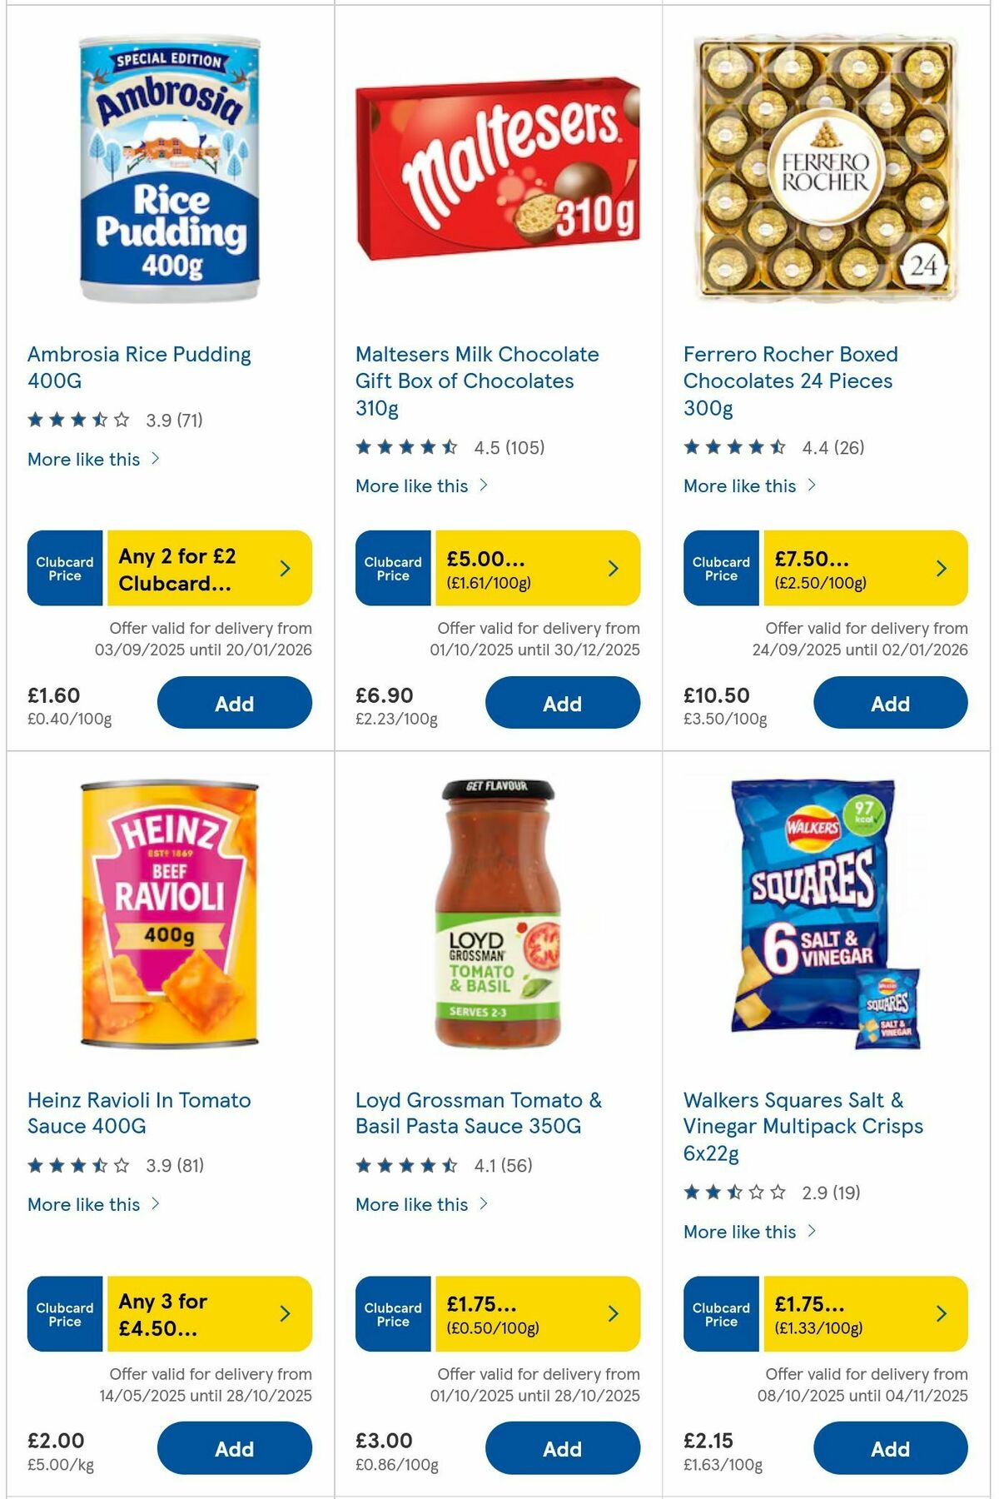Add Ambrosia Rice Pudding to the basket
Image resolution: width=999 pixels, height=1499 pixels.
coord(234,703)
